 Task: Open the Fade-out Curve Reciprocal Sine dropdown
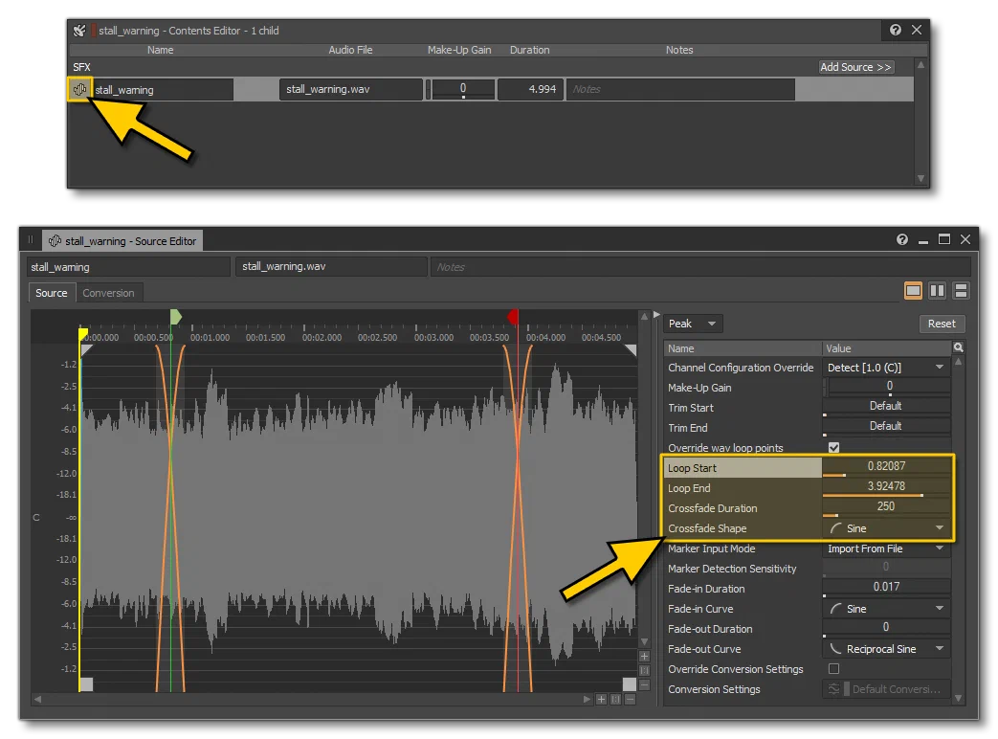pyautogui.click(x=886, y=649)
